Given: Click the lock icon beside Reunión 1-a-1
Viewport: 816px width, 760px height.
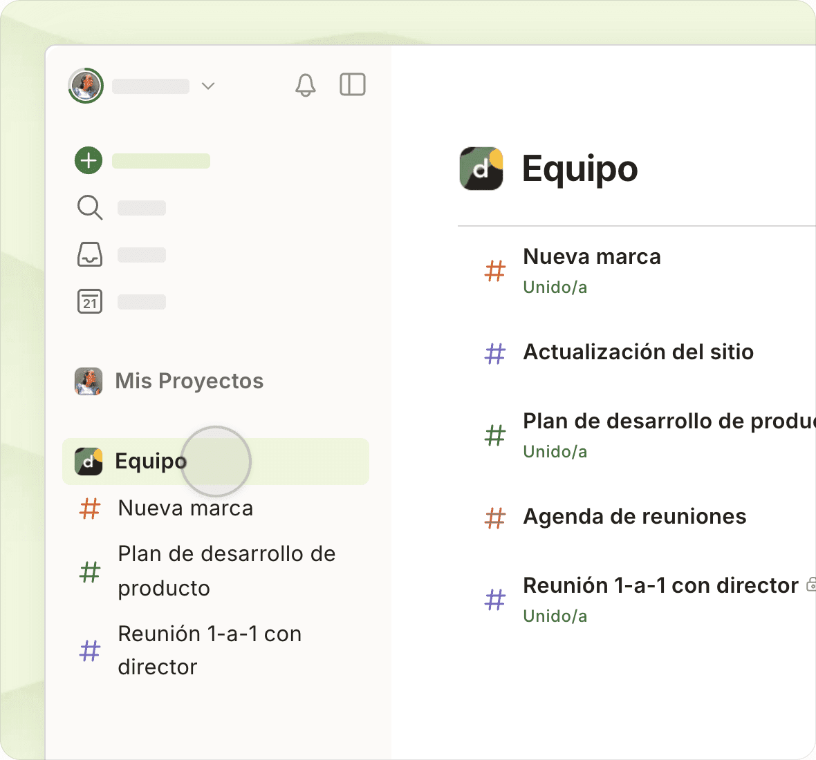Looking at the screenshot, I should pos(810,585).
